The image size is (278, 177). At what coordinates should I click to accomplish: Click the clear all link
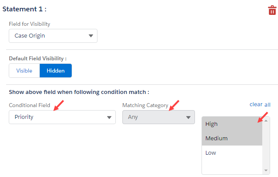point(260,104)
